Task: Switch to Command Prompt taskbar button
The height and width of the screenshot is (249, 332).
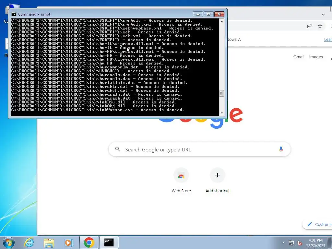Action: [109, 243]
